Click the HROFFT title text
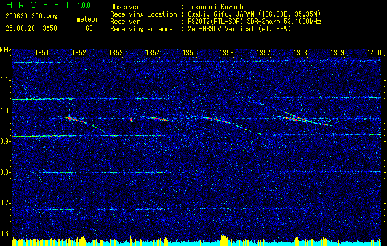 pos(38,5)
